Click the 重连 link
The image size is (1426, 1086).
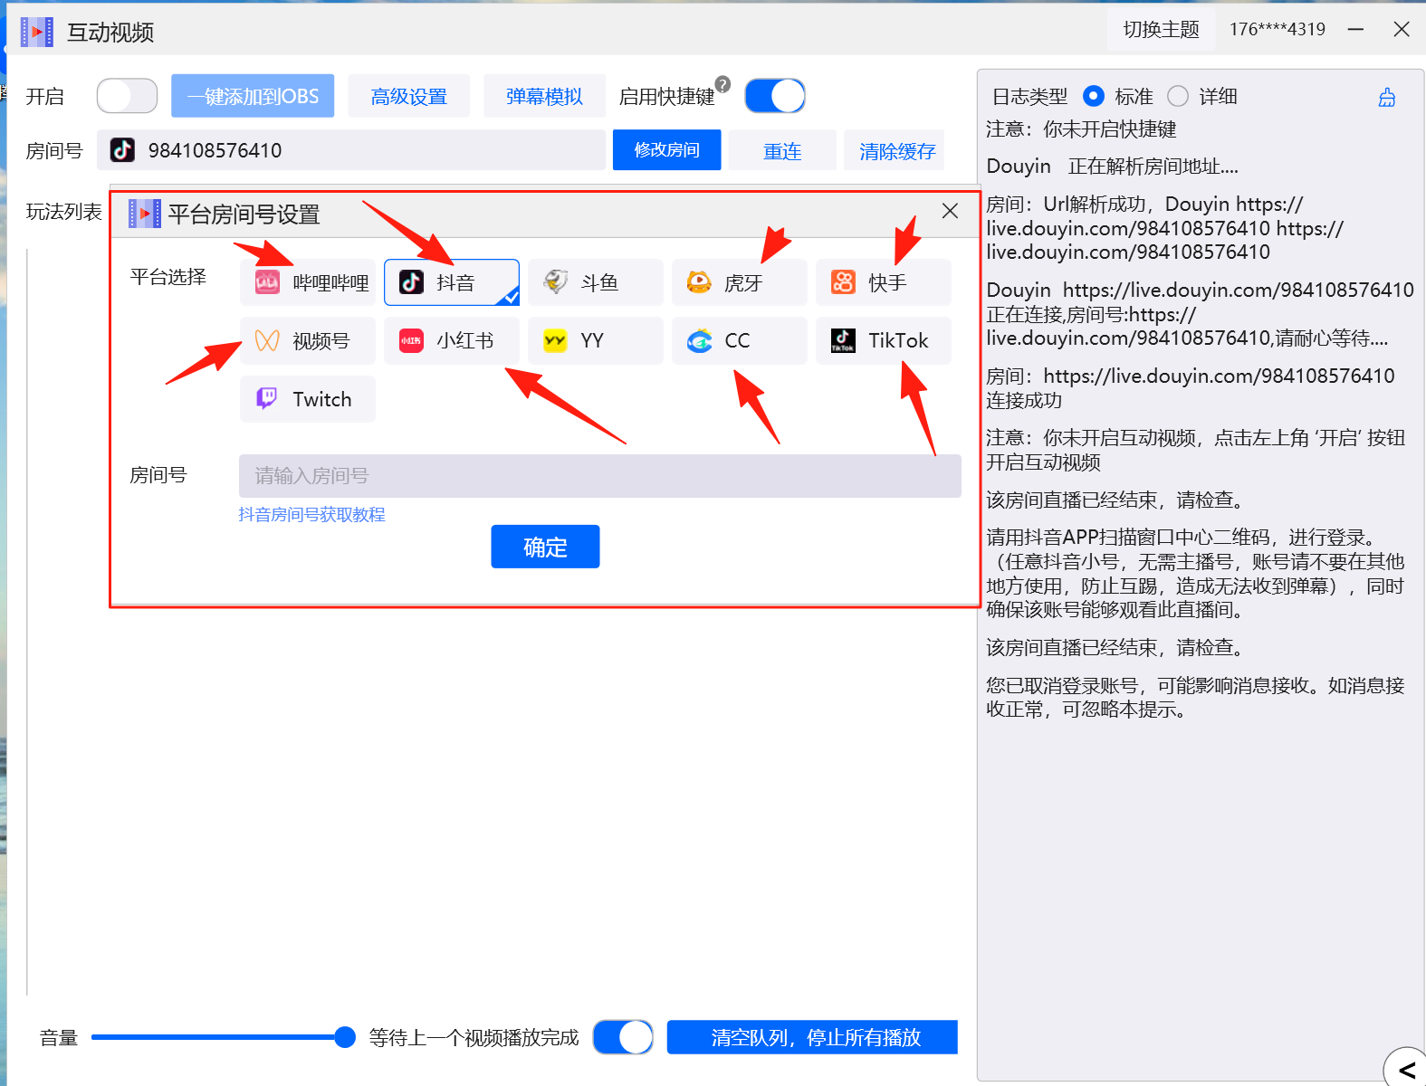click(782, 151)
